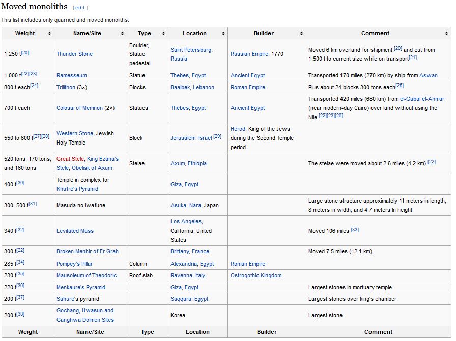Click sort arrows in Location header

(x=223, y=34)
